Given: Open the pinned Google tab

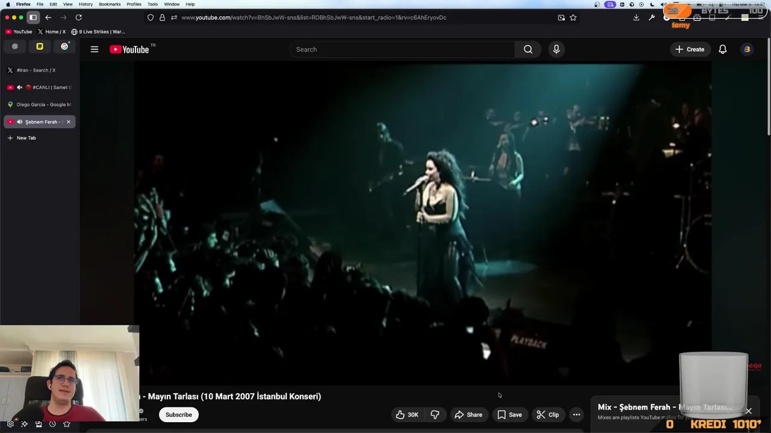Looking at the screenshot, I should click(x=64, y=46).
